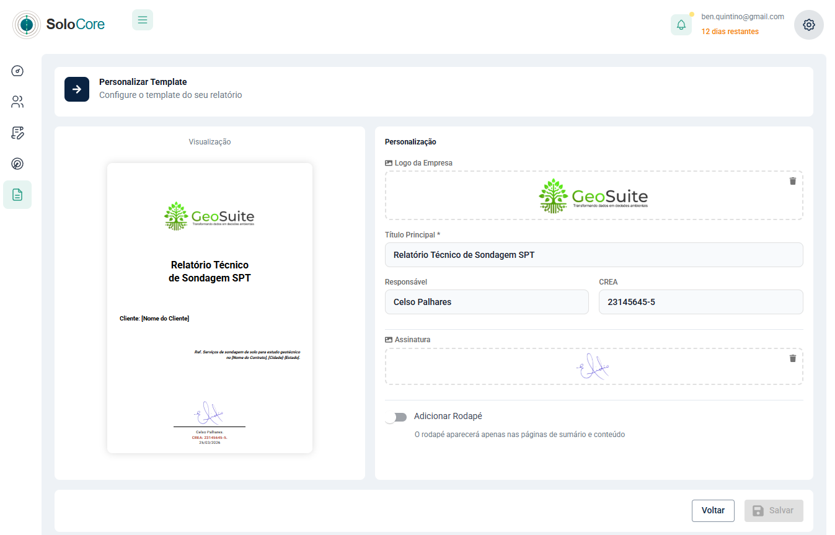Click the CREA input field
Screen dimensions: 835x535
701,302
